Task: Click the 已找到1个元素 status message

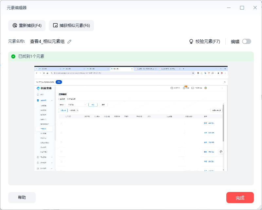Action: click(31, 56)
